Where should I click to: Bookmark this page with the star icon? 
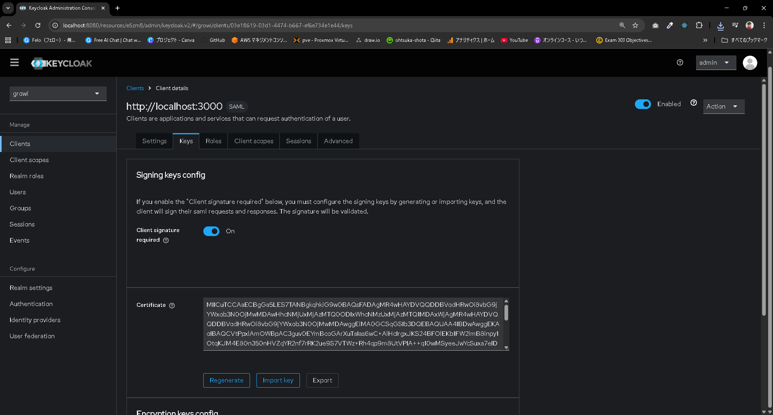[x=635, y=25]
